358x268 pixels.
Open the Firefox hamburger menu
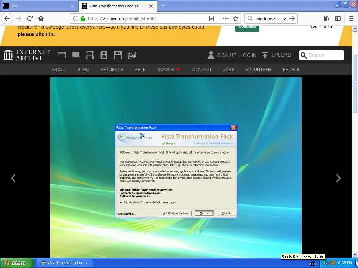coord(351,19)
